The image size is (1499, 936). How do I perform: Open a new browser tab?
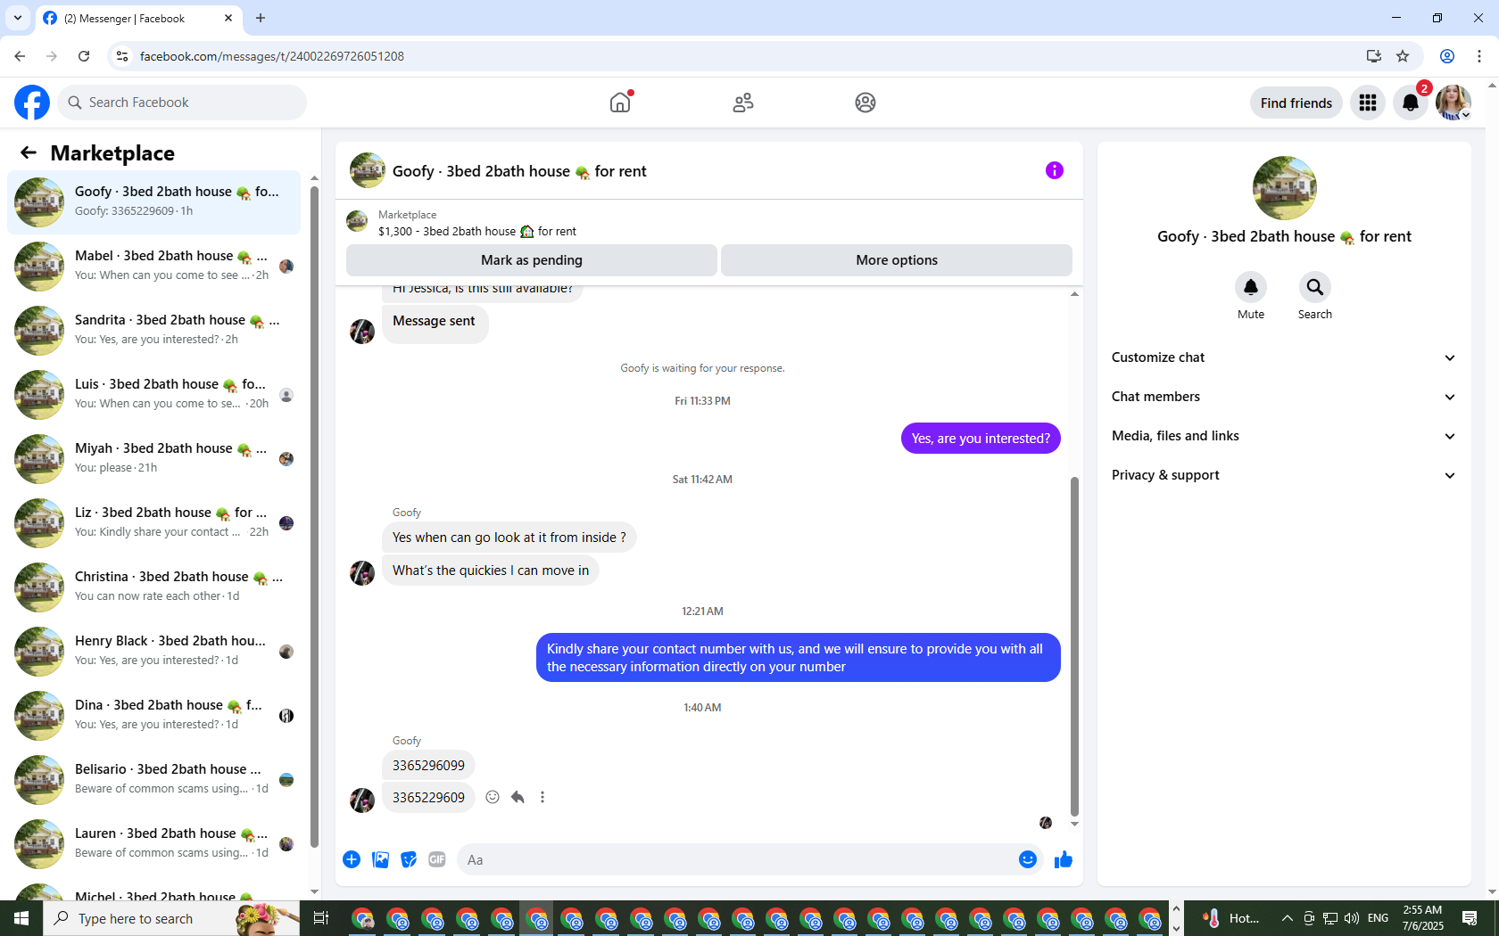(x=261, y=18)
